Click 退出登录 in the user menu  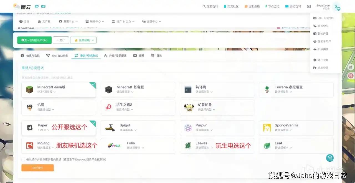pos(321,68)
